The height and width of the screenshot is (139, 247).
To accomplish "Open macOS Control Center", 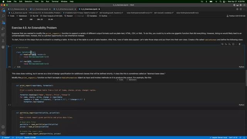I will point(224,2).
